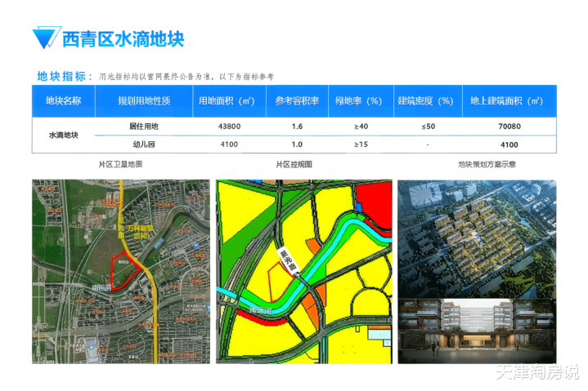
Task: Click the 南运河 label on satellite map
Action: 101,287
